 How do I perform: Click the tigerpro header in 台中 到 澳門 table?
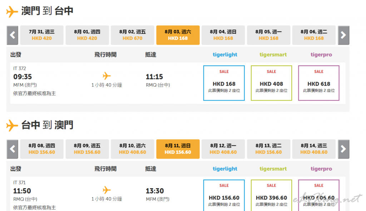tap(321, 169)
